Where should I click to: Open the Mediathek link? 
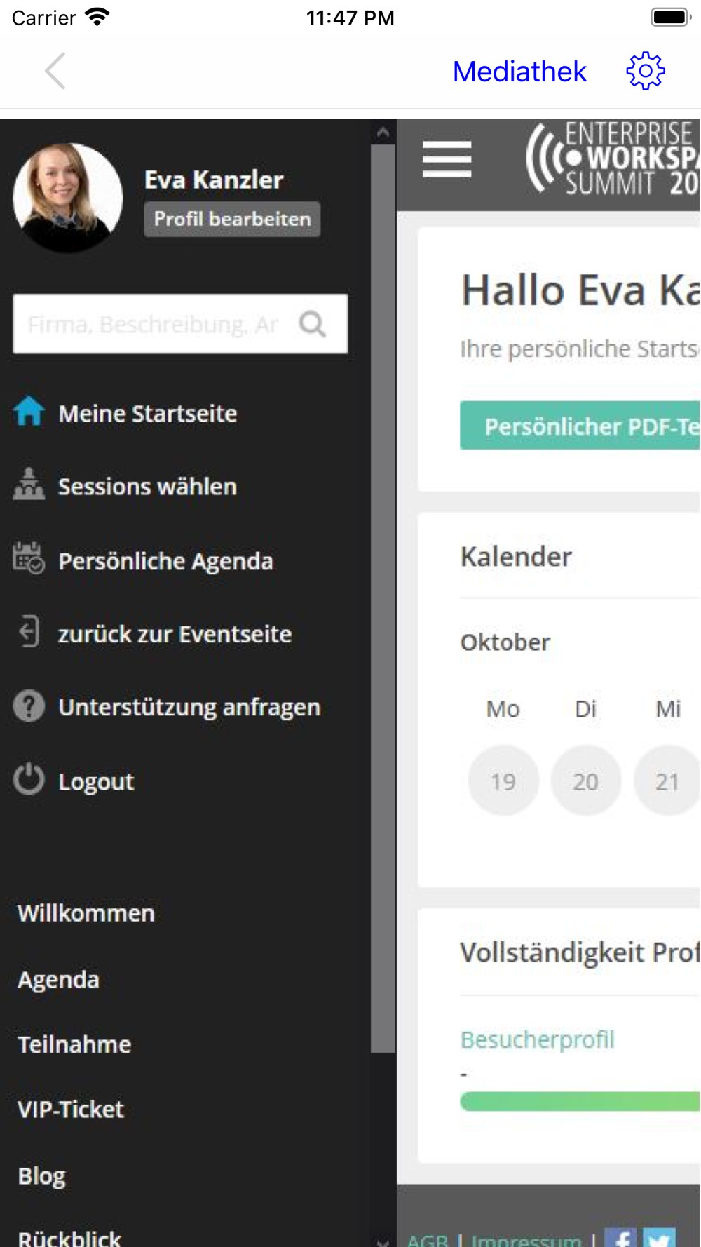click(x=519, y=72)
